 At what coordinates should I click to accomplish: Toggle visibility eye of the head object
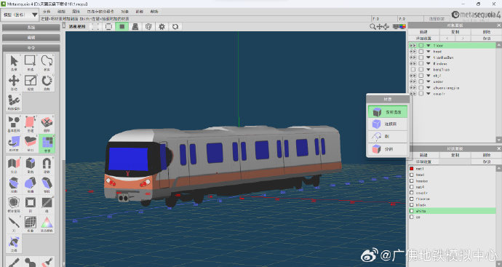[x=413, y=52]
